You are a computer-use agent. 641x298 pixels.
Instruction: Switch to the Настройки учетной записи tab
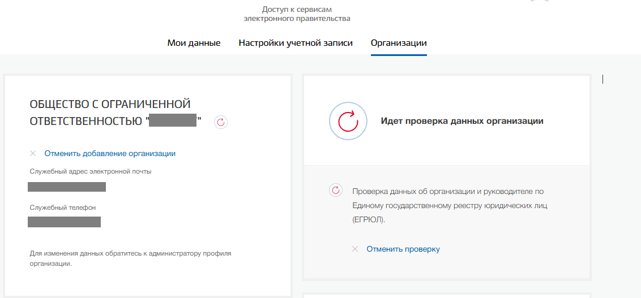tap(296, 43)
